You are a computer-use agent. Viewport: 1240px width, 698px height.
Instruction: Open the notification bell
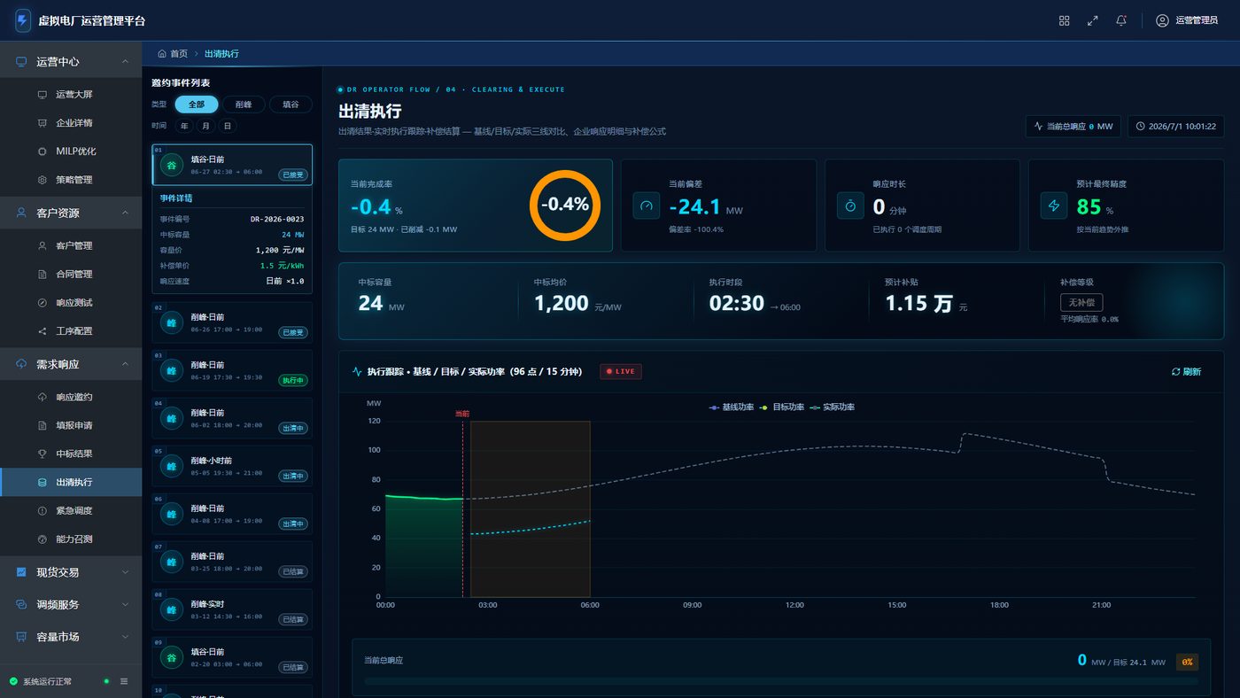(1121, 20)
